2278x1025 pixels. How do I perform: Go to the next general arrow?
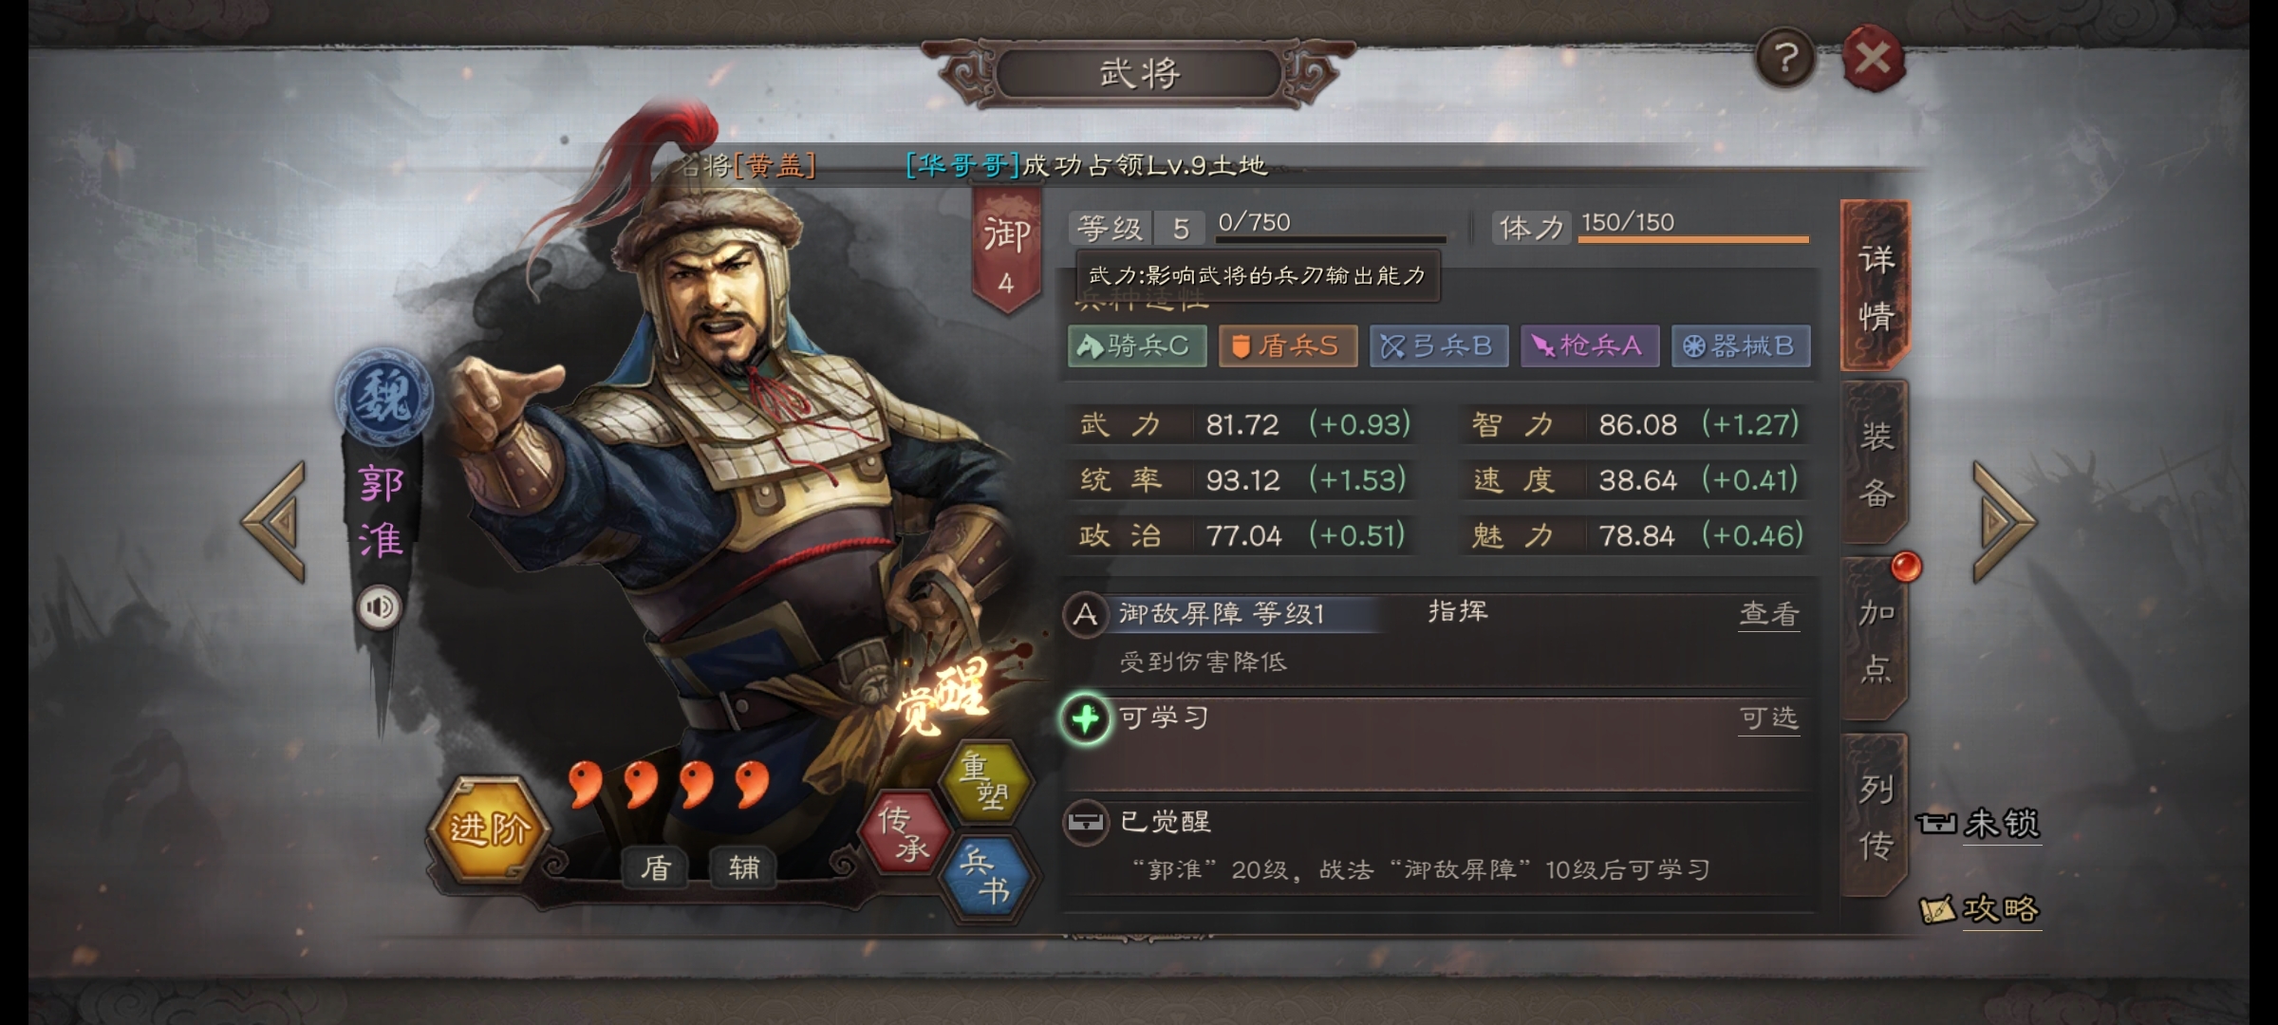click(2004, 521)
